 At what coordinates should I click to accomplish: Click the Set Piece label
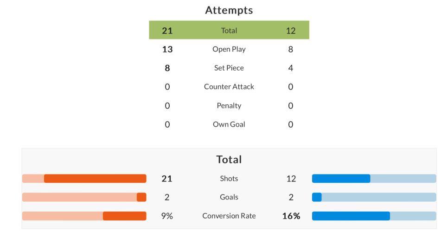point(229,68)
